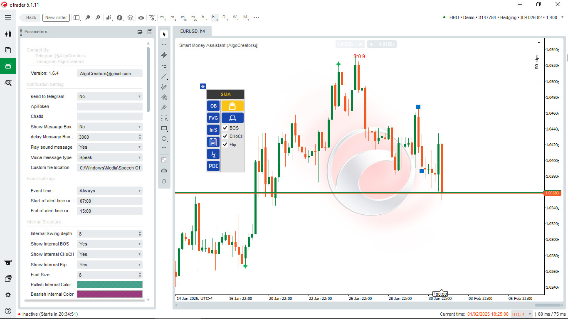Click the OB button in SMA panel

[213, 106]
